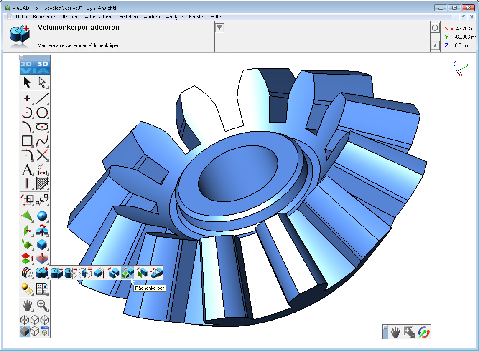Choose the circle drawing tool

click(42, 113)
